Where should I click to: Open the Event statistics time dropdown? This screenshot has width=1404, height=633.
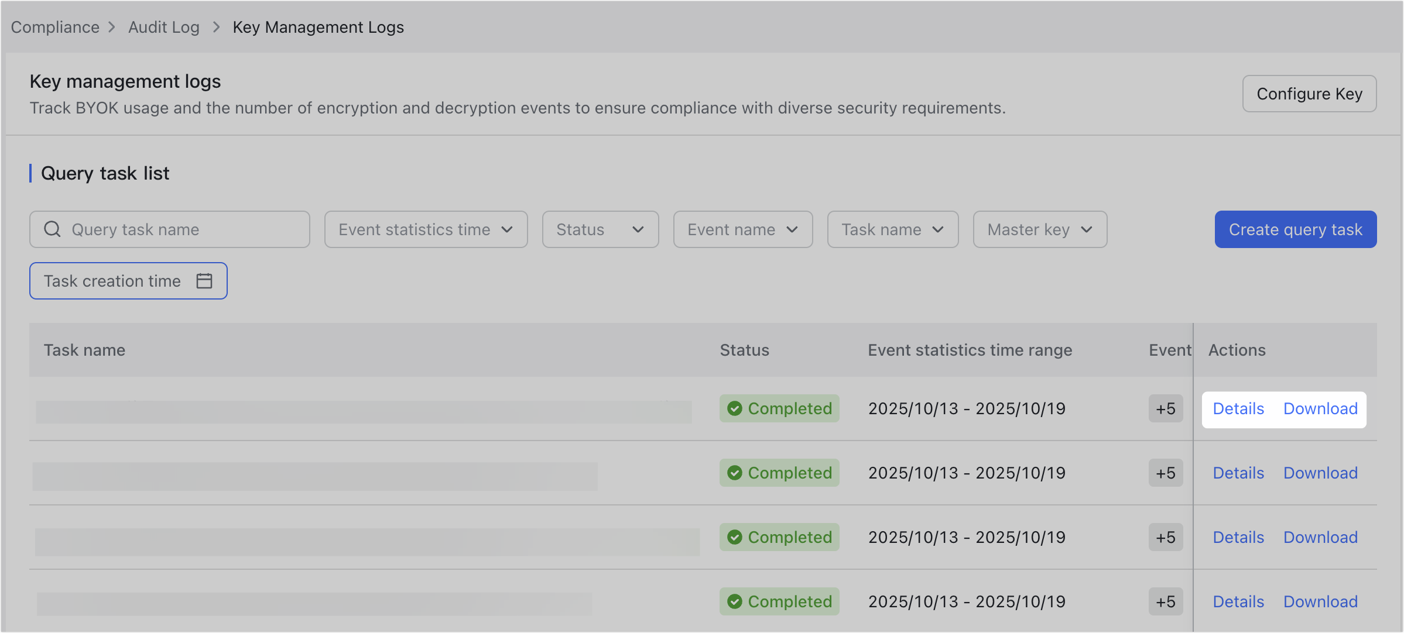click(x=426, y=229)
